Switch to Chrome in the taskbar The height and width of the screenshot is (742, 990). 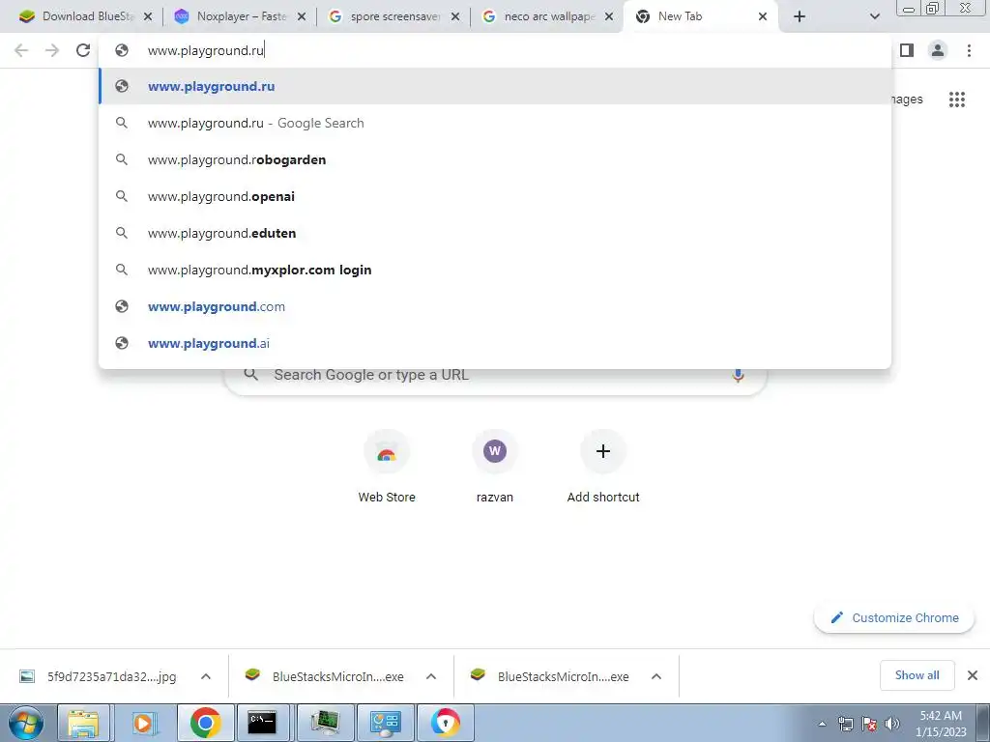tap(205, 723)
